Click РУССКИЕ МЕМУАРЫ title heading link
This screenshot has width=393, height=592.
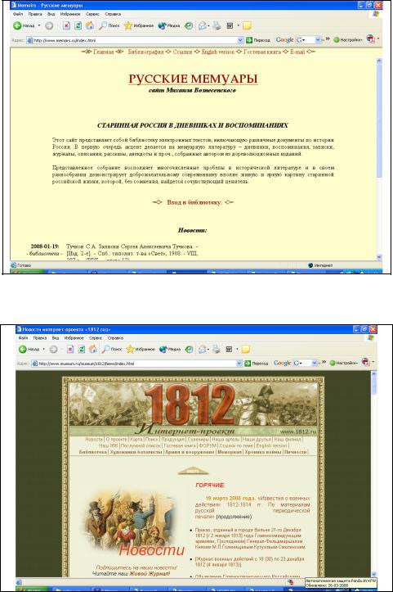coord(193,79)
